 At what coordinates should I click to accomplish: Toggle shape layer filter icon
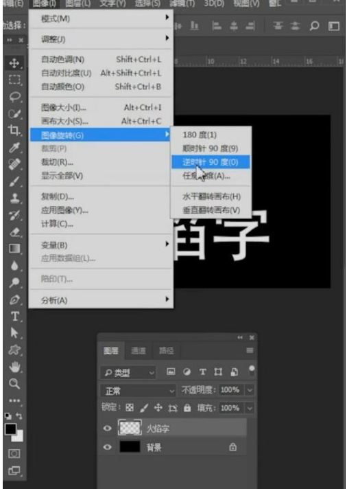[218, 372]
